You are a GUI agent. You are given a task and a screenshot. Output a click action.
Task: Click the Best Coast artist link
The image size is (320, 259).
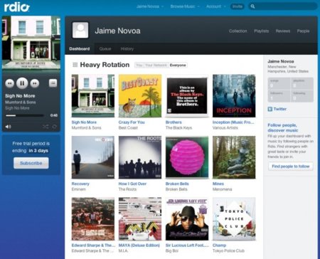(x=128, y=128)
